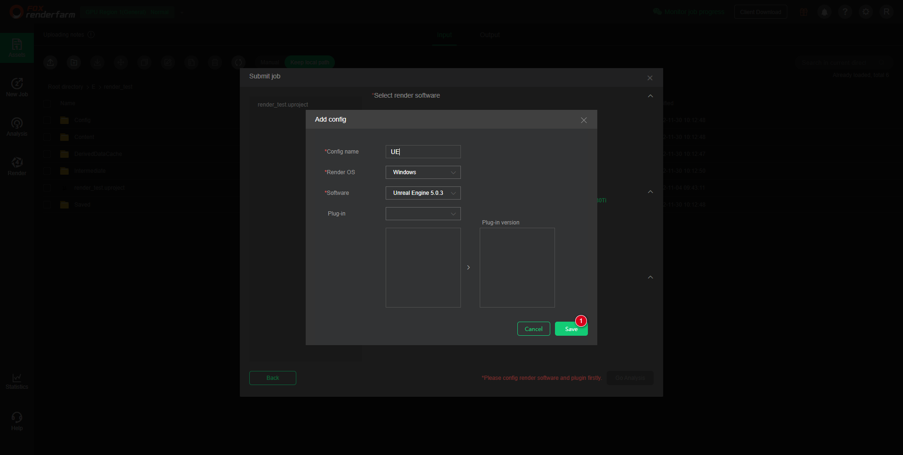Click the Monitor job progress link
The image size is (903, 455).
(689, 12)
